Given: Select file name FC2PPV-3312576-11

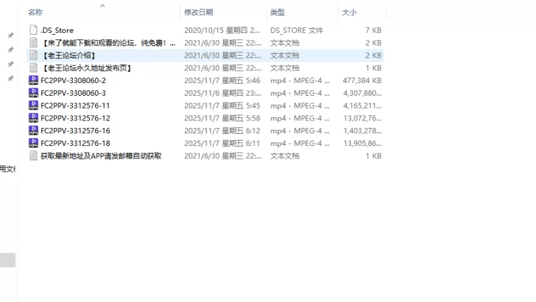Looking at the screenshot, I should [75, 106].
